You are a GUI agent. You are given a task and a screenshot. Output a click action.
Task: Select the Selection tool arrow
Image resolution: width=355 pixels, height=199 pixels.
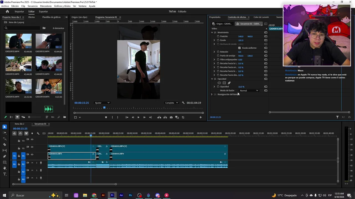4,127
